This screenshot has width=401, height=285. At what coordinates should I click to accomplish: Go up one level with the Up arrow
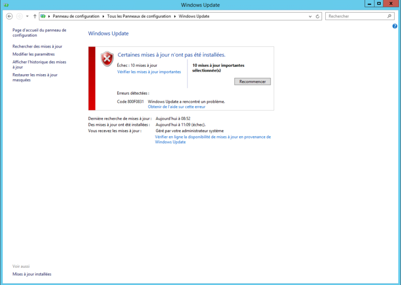[35, 16]
